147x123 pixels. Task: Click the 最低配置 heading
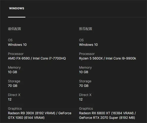(x=14, y=29)
